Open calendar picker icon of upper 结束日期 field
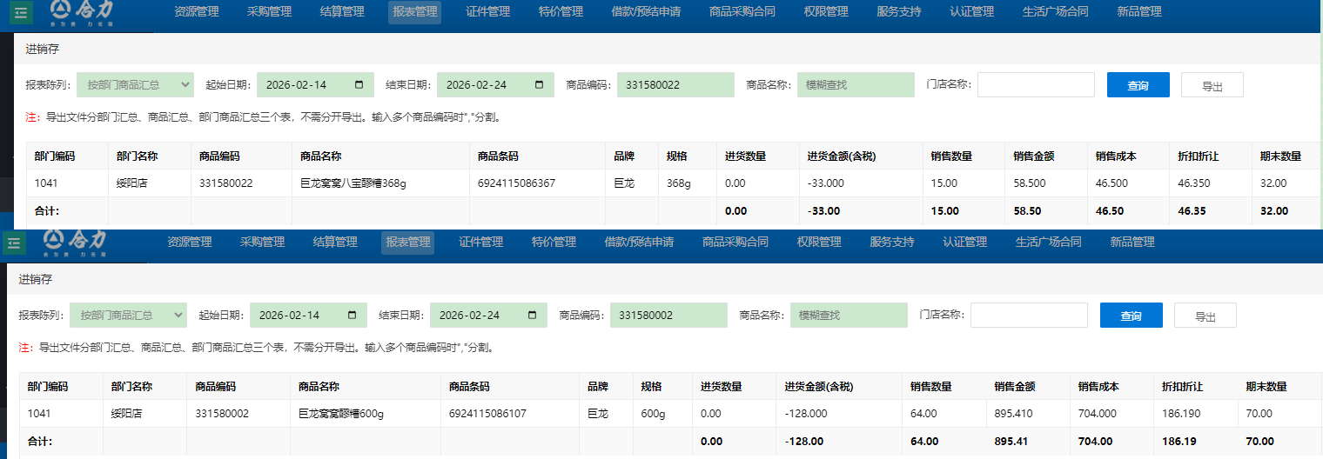Viewport: 1323px width, 459px height. pyautogui.click(x=540, y=85)
